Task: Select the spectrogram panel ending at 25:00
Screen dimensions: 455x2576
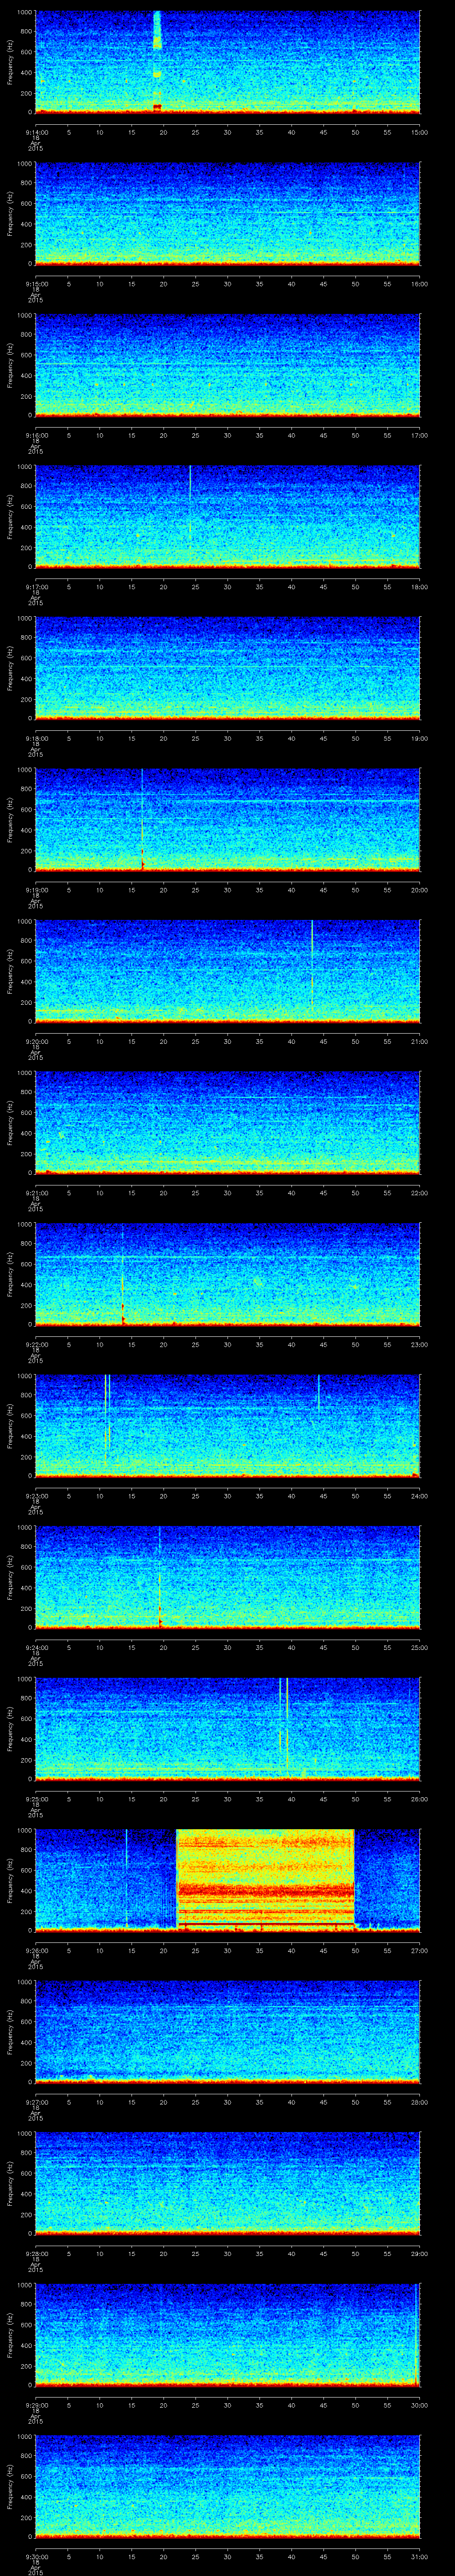Action: (x=228, y=1577)
